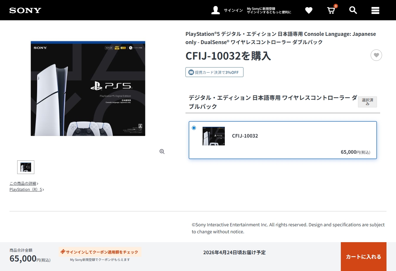
Task: Open the PlayStation(R)5 link
Action: tap(27, 190)
